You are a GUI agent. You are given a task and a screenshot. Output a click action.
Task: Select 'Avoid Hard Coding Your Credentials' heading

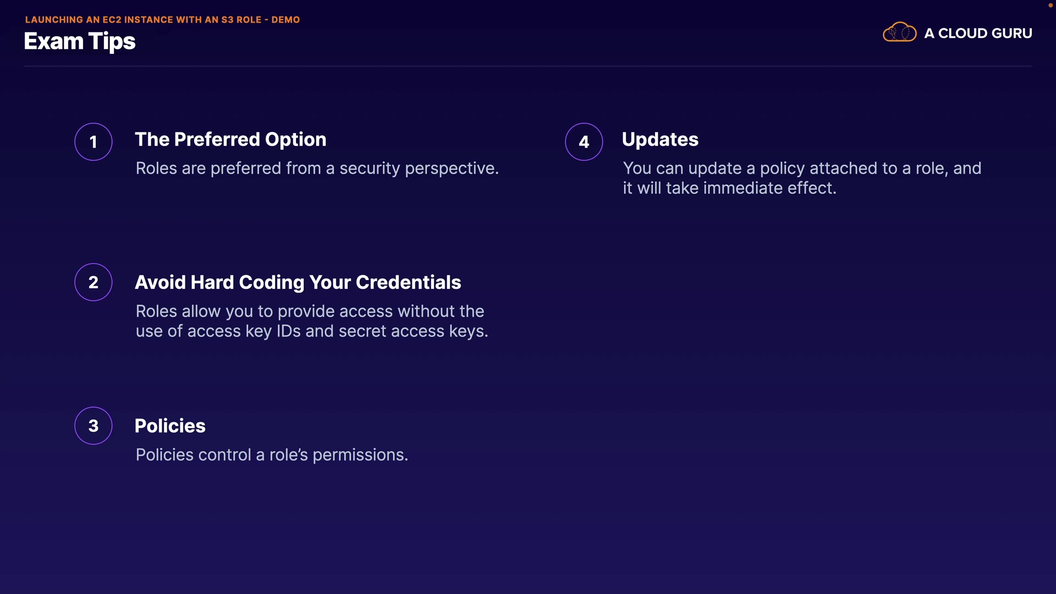click(298, 283)
